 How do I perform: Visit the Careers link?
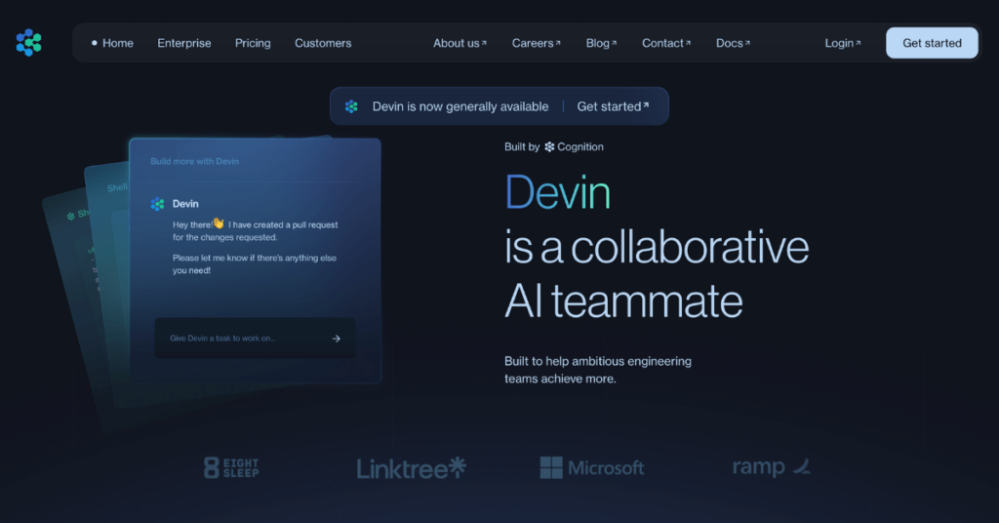(536, 43)
